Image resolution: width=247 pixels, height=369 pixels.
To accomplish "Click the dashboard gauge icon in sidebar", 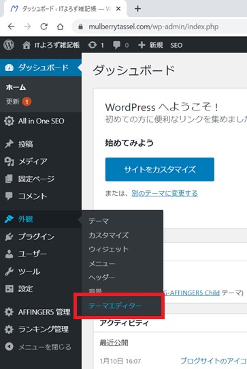I will click(9, 68).
